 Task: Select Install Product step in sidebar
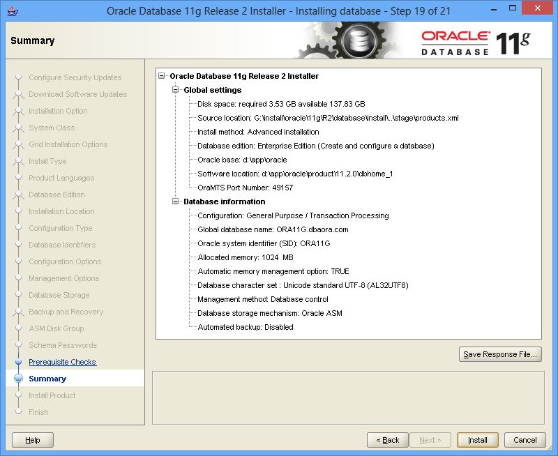click(x=52, y=395)
